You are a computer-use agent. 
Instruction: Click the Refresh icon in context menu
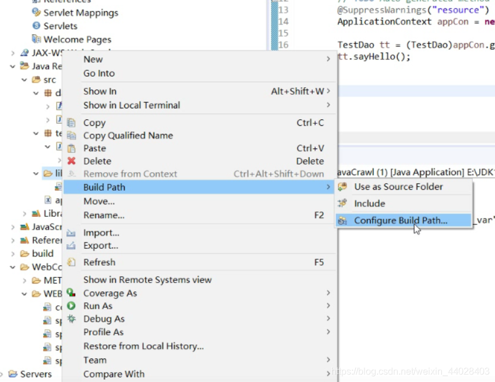(72, 262)
